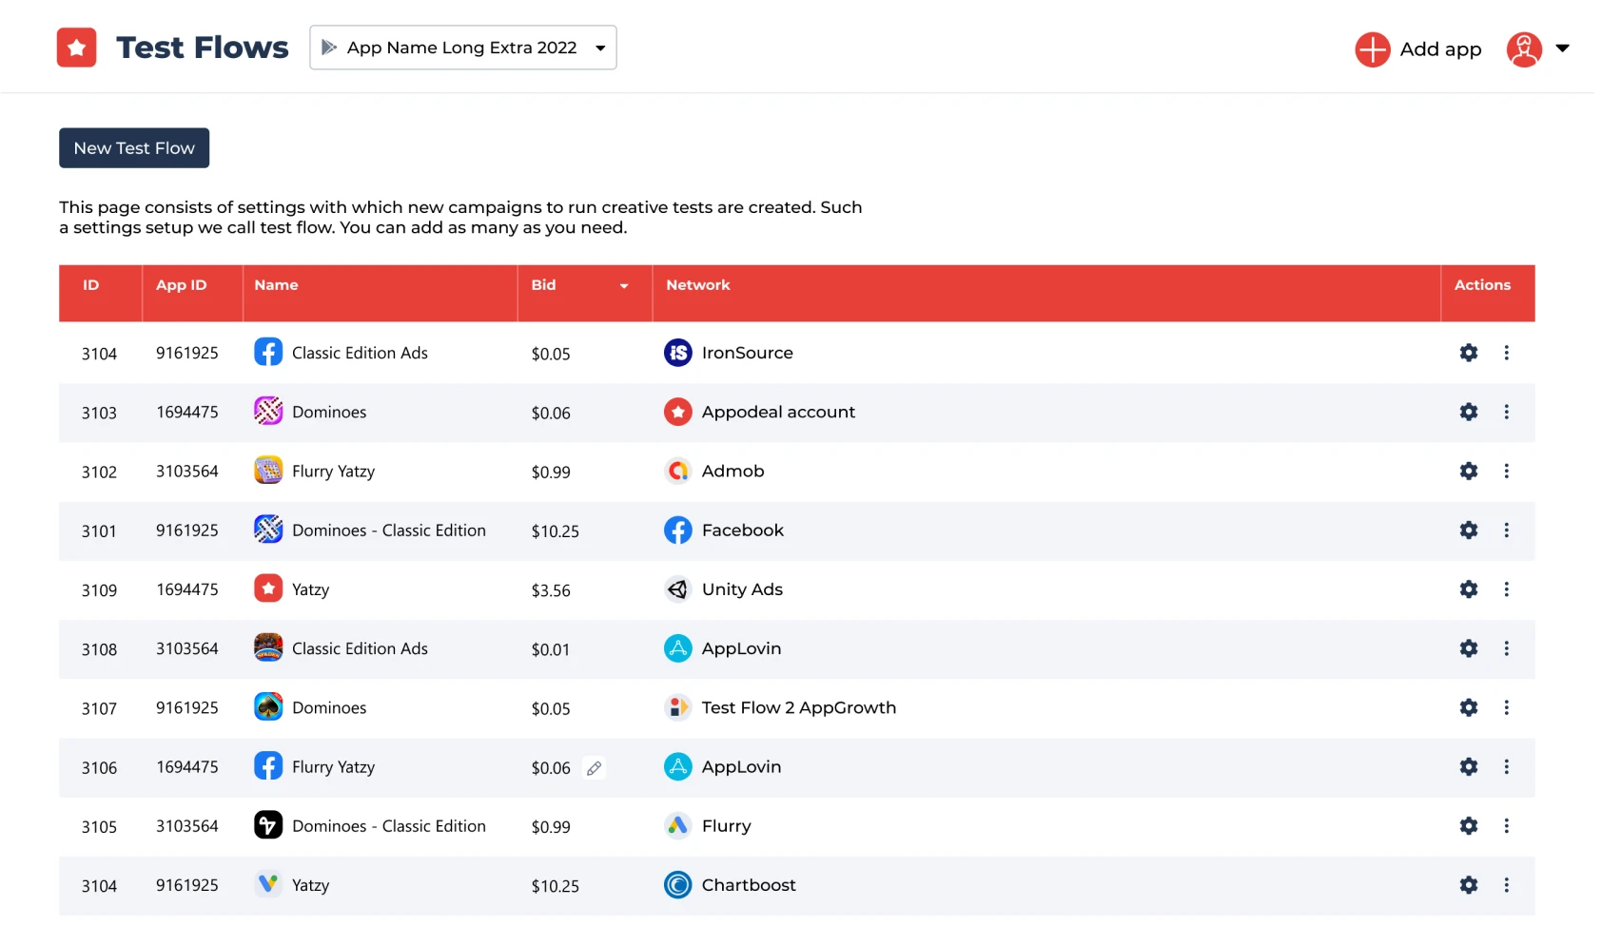This screenshot has width=1601, height=945.
Task: Open more options for IronSource row
Action: [1506, 353]
